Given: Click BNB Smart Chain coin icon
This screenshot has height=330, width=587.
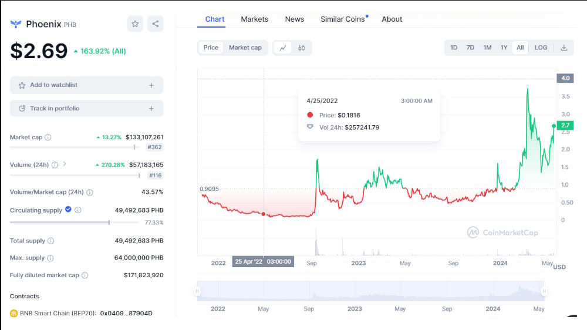Looking at the screenshot, I should point(14,313).
